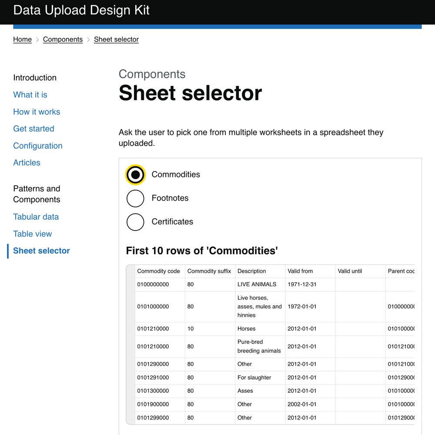
Task: Open the Get started link
Action: click(33, 129)
